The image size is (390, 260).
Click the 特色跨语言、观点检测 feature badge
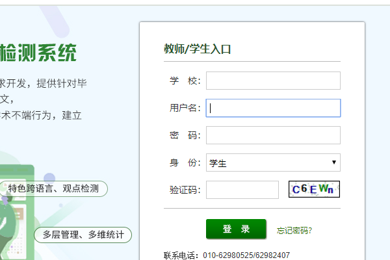53,189
